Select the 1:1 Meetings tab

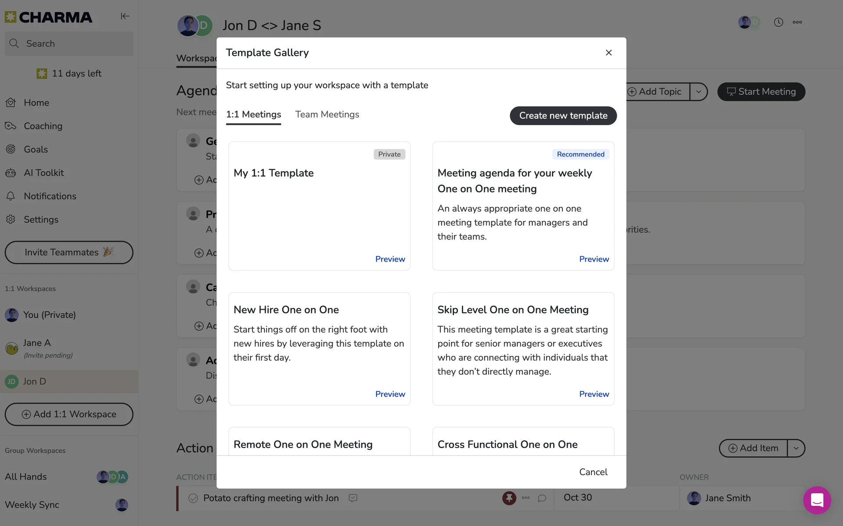tap(253, 114)
